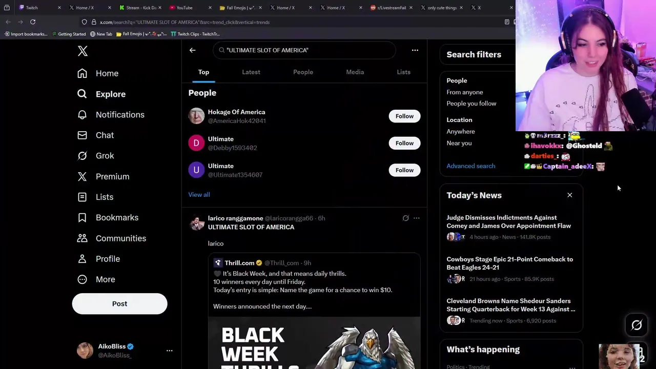This screenshot has width=656, height=369.
Task: Open View all people link
Action: tap(199, 195)
